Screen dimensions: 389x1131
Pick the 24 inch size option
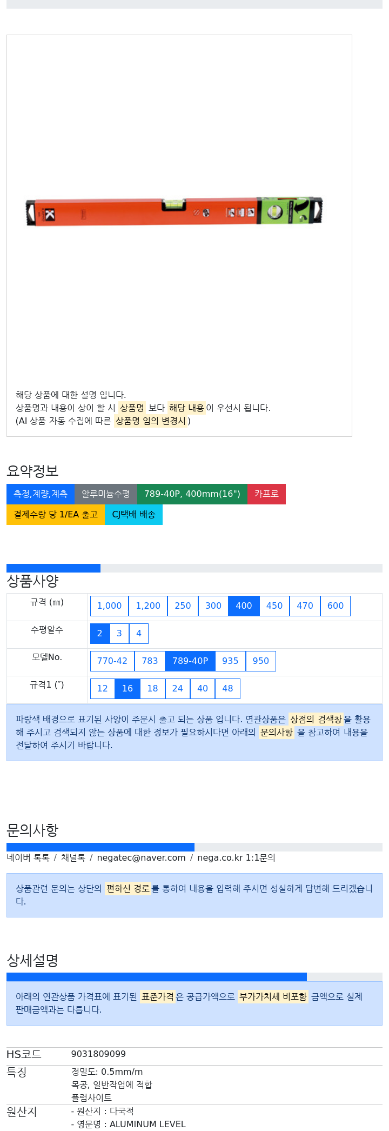(178, 688)
